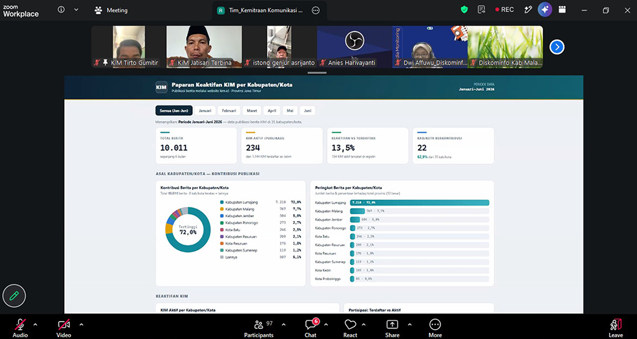Open the annotate pencil button

point(14,296)
